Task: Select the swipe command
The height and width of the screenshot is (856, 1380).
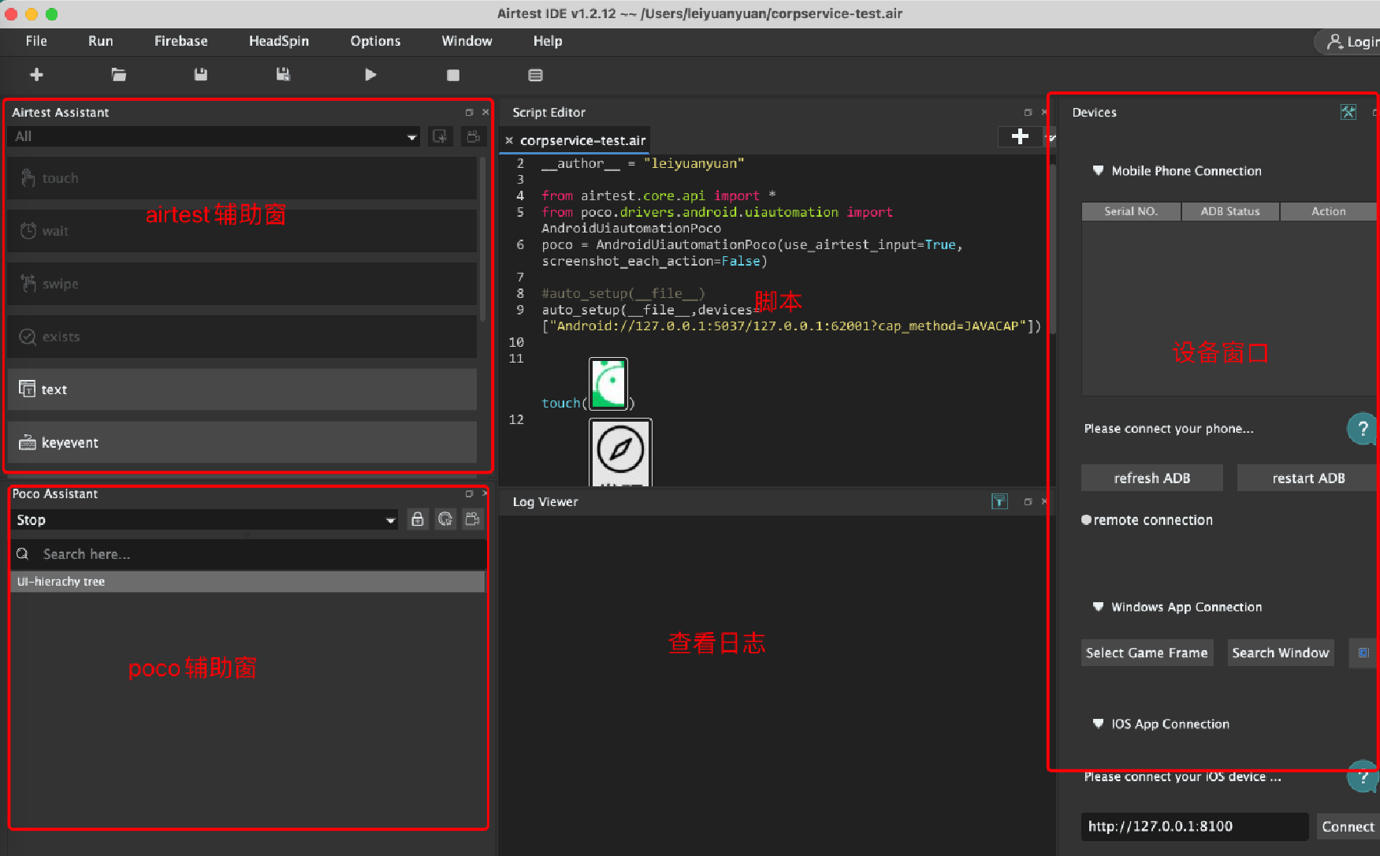Action: click(x=242, y=284)
